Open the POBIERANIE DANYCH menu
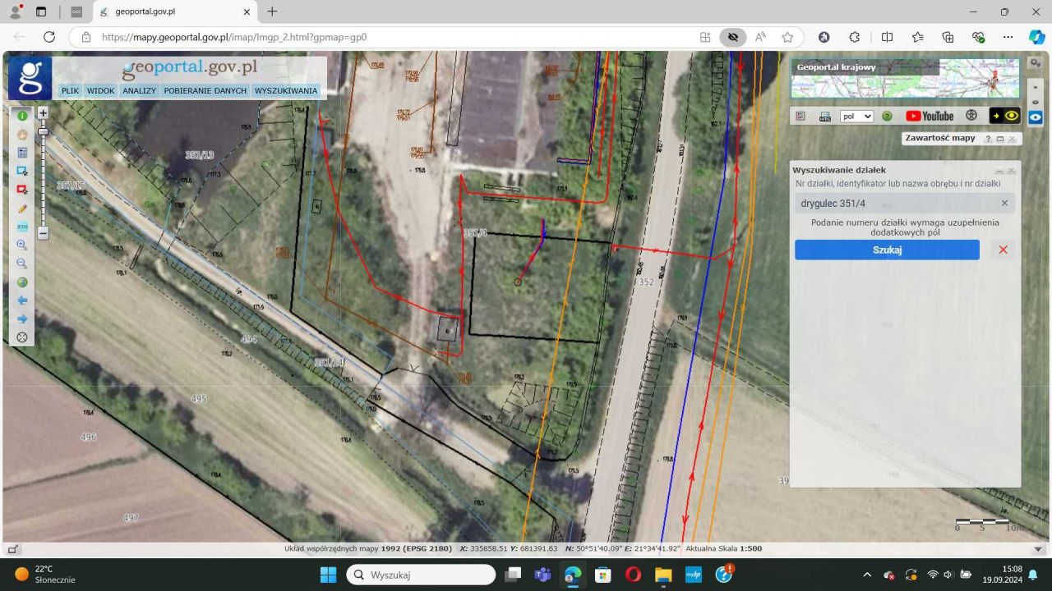1052x591 pixels. click(x=205, y=91)
